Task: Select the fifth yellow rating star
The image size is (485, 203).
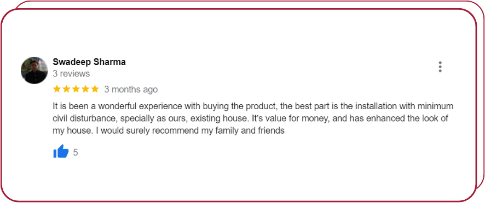Action: (95, 89)
